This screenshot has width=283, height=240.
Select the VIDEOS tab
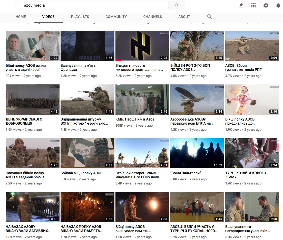pyautogui.click(x=48, y=17)
